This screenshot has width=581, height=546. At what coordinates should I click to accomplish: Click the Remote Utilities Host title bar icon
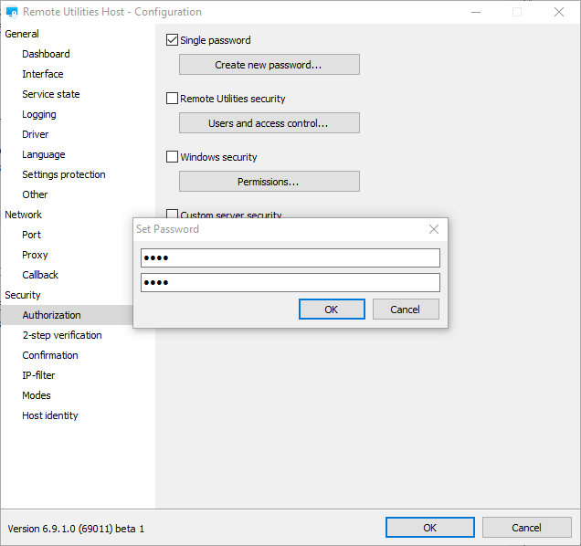click(12, 12)
